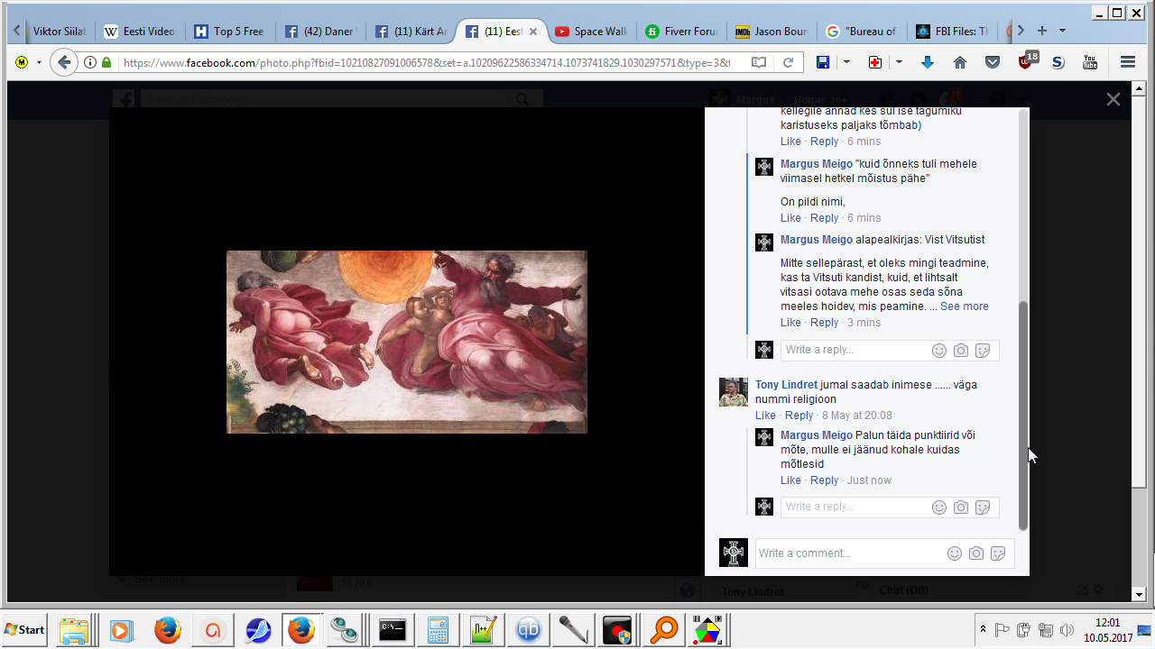Open the qBittorrent taskbar icon
The image size is (1155, 649).
coord(528,629)
